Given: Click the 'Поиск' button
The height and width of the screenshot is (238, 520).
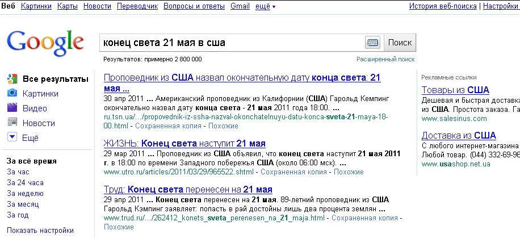Looking at the screenshot, I should [400, 43].
